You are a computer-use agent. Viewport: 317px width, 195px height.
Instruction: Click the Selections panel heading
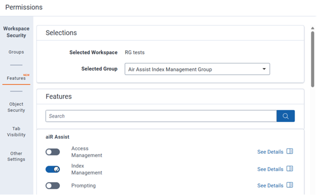pyautogui.click(x=61, y=33)
